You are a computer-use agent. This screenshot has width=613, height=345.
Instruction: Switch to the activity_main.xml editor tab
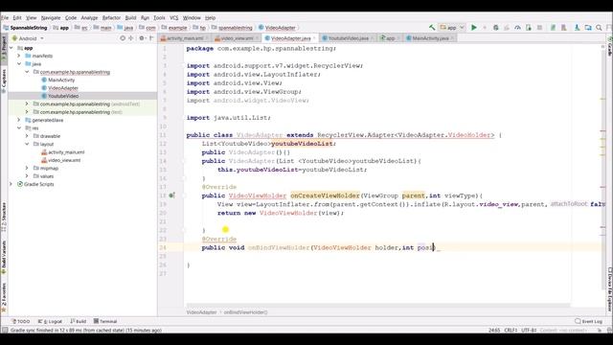point(185,38)
